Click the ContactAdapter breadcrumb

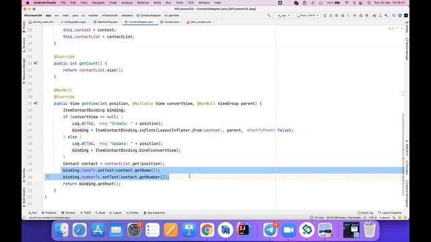pyautogui.click(x=149, y=15)
